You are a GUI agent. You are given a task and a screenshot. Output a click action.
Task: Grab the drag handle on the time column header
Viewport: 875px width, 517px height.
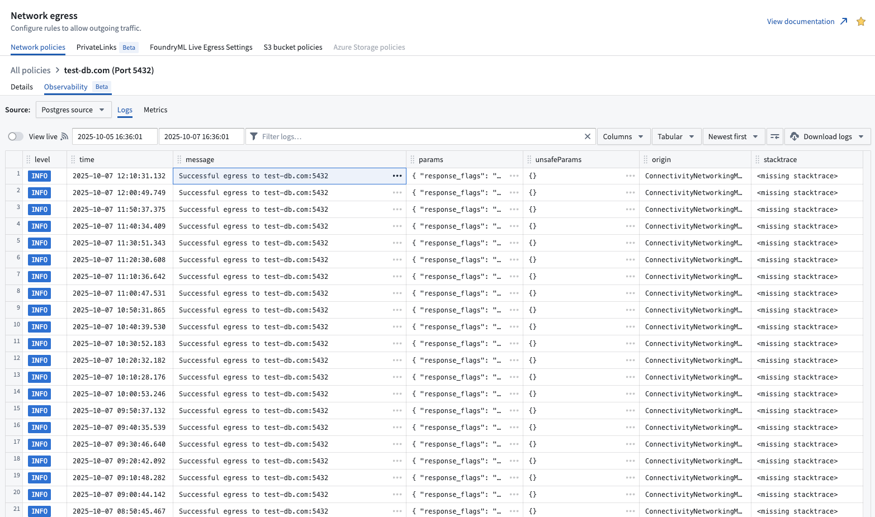click(x=73, y=159)
